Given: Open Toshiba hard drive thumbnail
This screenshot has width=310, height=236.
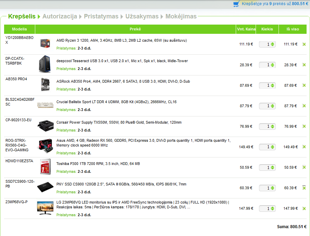Looking at the screenshot, I should [45, 167].
